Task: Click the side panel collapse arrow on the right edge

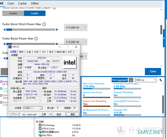Action: coord(164,38)
